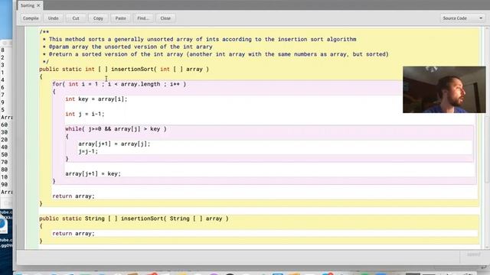Click the Cut button
The height and width of the screenshot is (275, 490).
coord(76,18)
